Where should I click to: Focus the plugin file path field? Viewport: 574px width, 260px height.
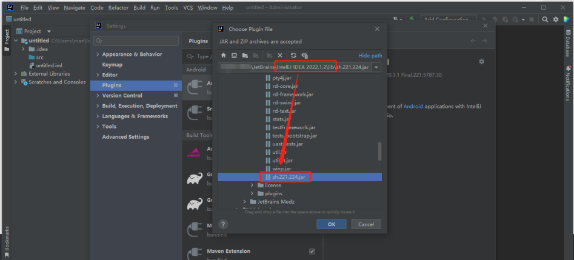[x=295, y=67]
